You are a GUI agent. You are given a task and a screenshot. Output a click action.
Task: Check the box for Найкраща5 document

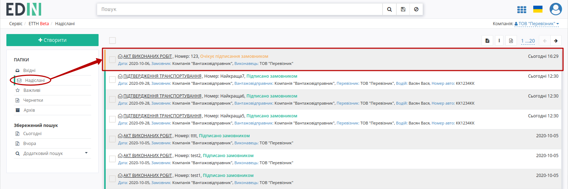tap(112, 119)
